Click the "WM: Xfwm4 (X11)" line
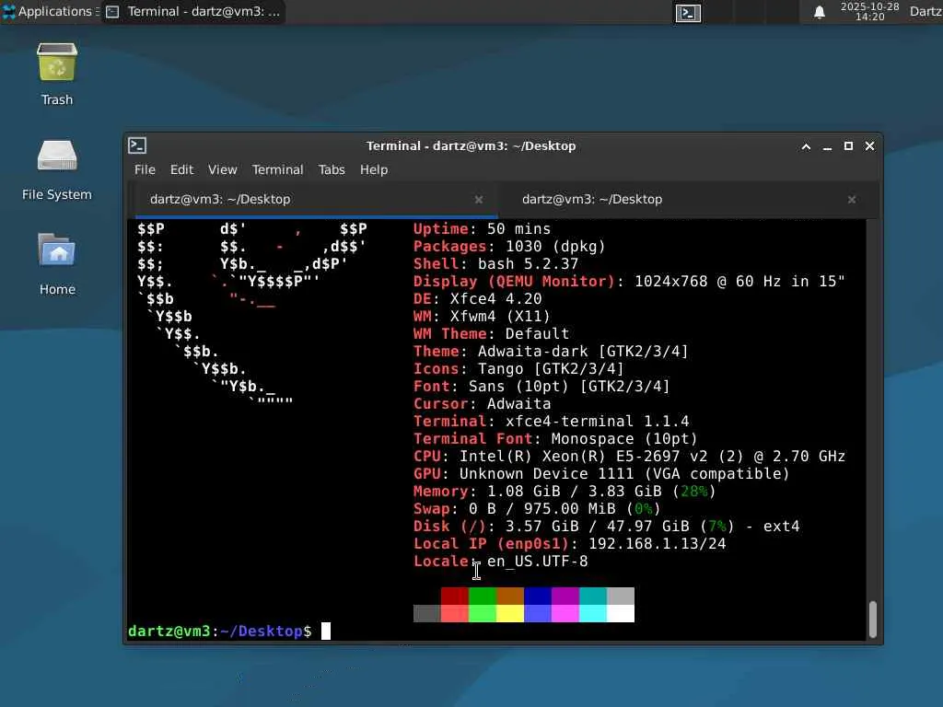The height and width of the screenshot is (707, 943). tap(482, 317)
